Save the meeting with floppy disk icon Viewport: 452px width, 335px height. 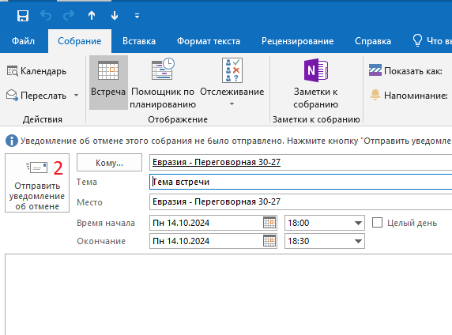(x=23, y=16)
